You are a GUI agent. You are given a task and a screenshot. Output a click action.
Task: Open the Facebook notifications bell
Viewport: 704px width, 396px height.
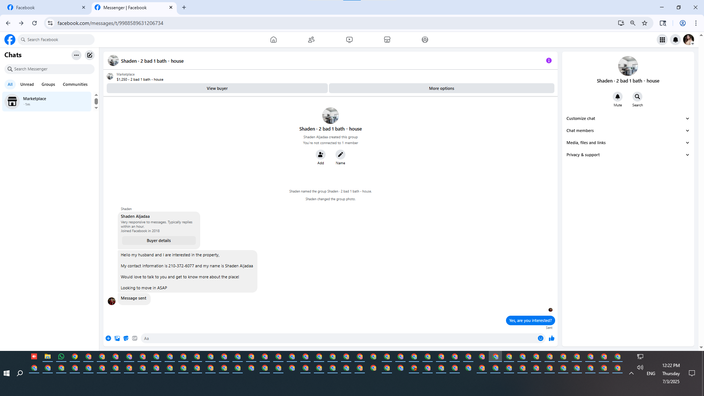(675, 40)
